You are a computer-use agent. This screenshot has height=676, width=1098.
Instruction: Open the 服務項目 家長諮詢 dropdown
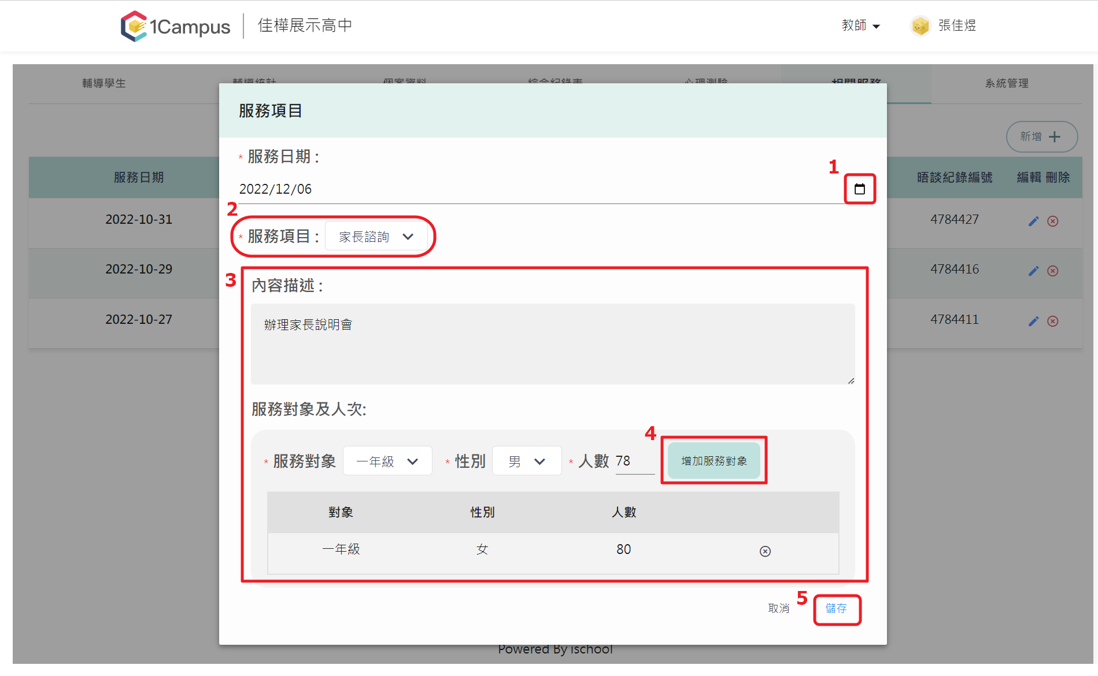[376, 237]
